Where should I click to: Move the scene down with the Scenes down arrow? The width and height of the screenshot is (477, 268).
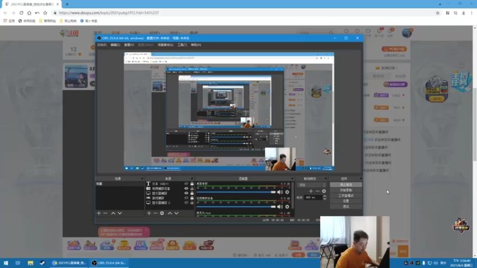pos(120,213)
